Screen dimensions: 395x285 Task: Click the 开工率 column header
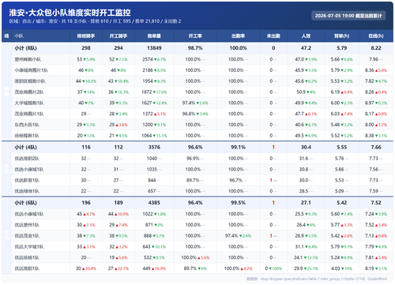(195, 36)
